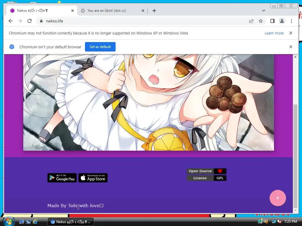Bookmark this page with the star icon
This screenshot has width=302, height=226.
tap(261, 21)
